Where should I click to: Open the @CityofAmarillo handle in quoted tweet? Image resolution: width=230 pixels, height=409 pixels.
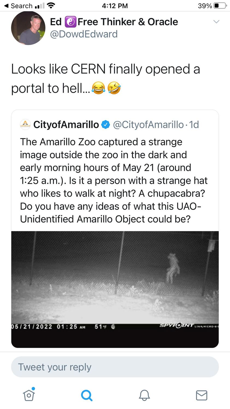point(148,125)
